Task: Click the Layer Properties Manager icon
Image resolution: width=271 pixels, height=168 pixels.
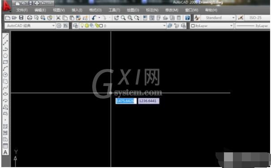Action: coord(75,26)
